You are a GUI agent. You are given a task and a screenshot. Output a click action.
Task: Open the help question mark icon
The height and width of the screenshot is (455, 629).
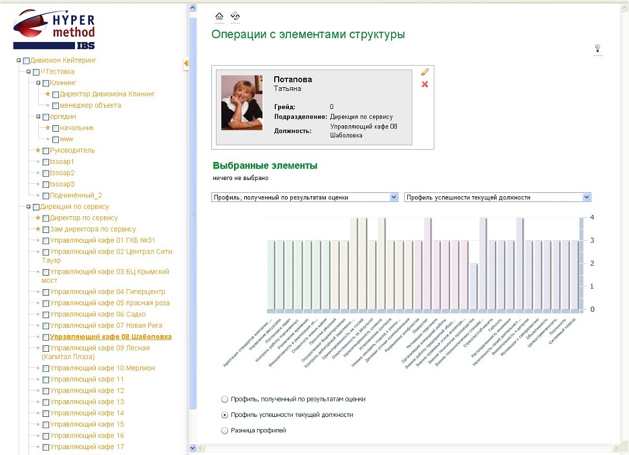click(597, 48)
